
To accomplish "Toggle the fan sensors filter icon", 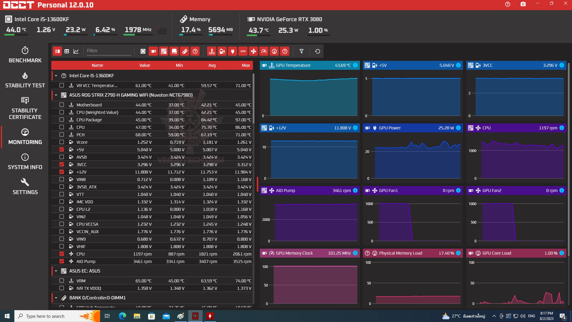I will tap(254, 51).
